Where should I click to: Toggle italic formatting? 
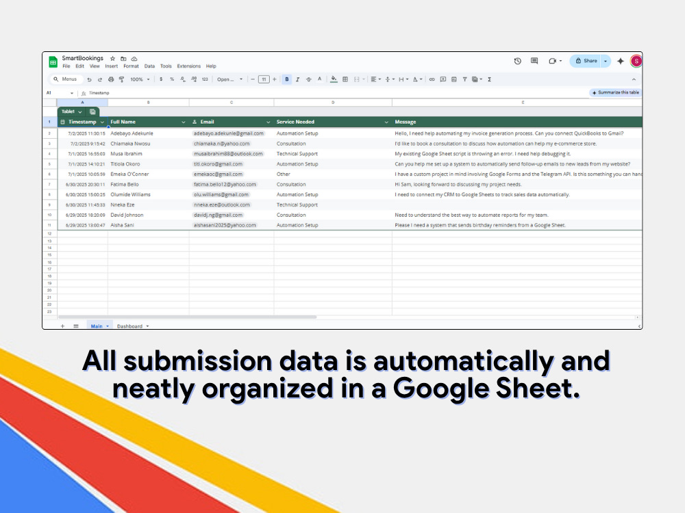[297, 79]
